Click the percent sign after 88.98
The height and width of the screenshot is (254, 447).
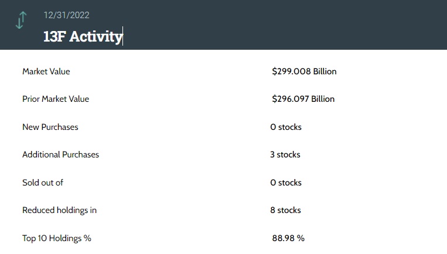(301, 238)
